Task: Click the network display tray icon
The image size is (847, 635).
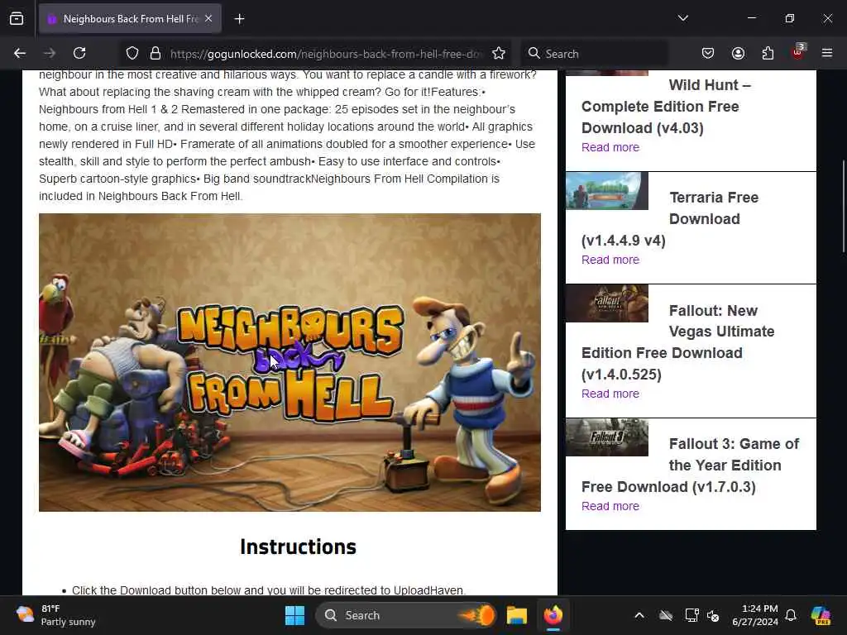Action: tap(691, 615)
